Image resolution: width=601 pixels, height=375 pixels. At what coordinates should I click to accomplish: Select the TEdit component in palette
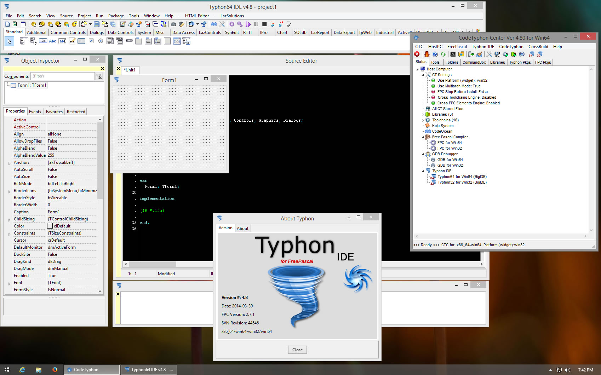62,41
